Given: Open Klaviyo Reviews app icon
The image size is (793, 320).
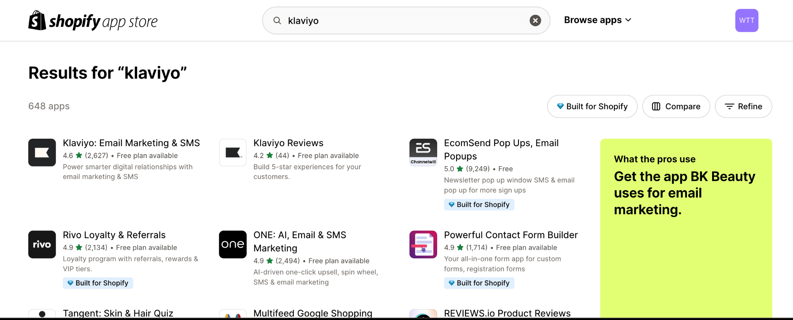Looking at the screenshot, I should 233,153.
